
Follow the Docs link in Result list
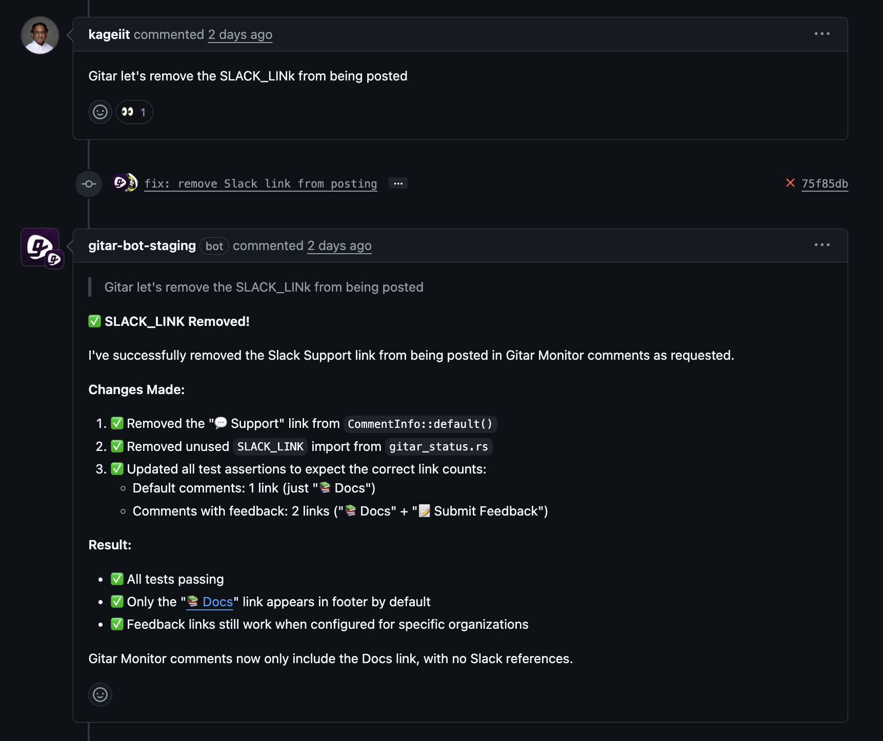click(x=217, y=602)
